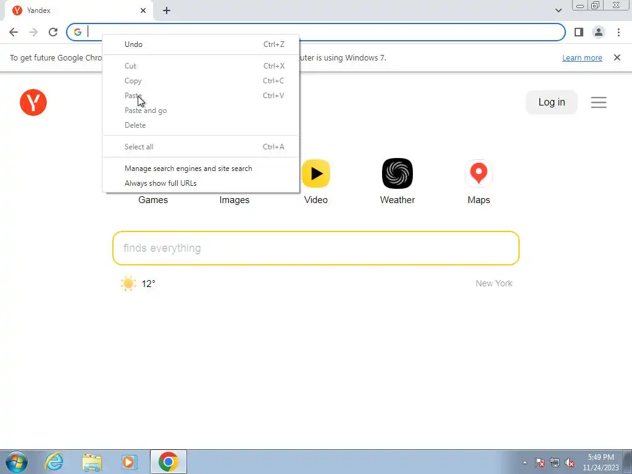
Task: Open Yandex Weather service icon
Action: pos(397,173)
